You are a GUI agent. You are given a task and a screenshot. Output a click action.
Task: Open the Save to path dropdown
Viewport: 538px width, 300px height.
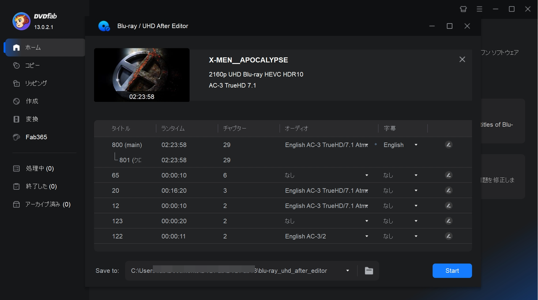pos(348,271)
